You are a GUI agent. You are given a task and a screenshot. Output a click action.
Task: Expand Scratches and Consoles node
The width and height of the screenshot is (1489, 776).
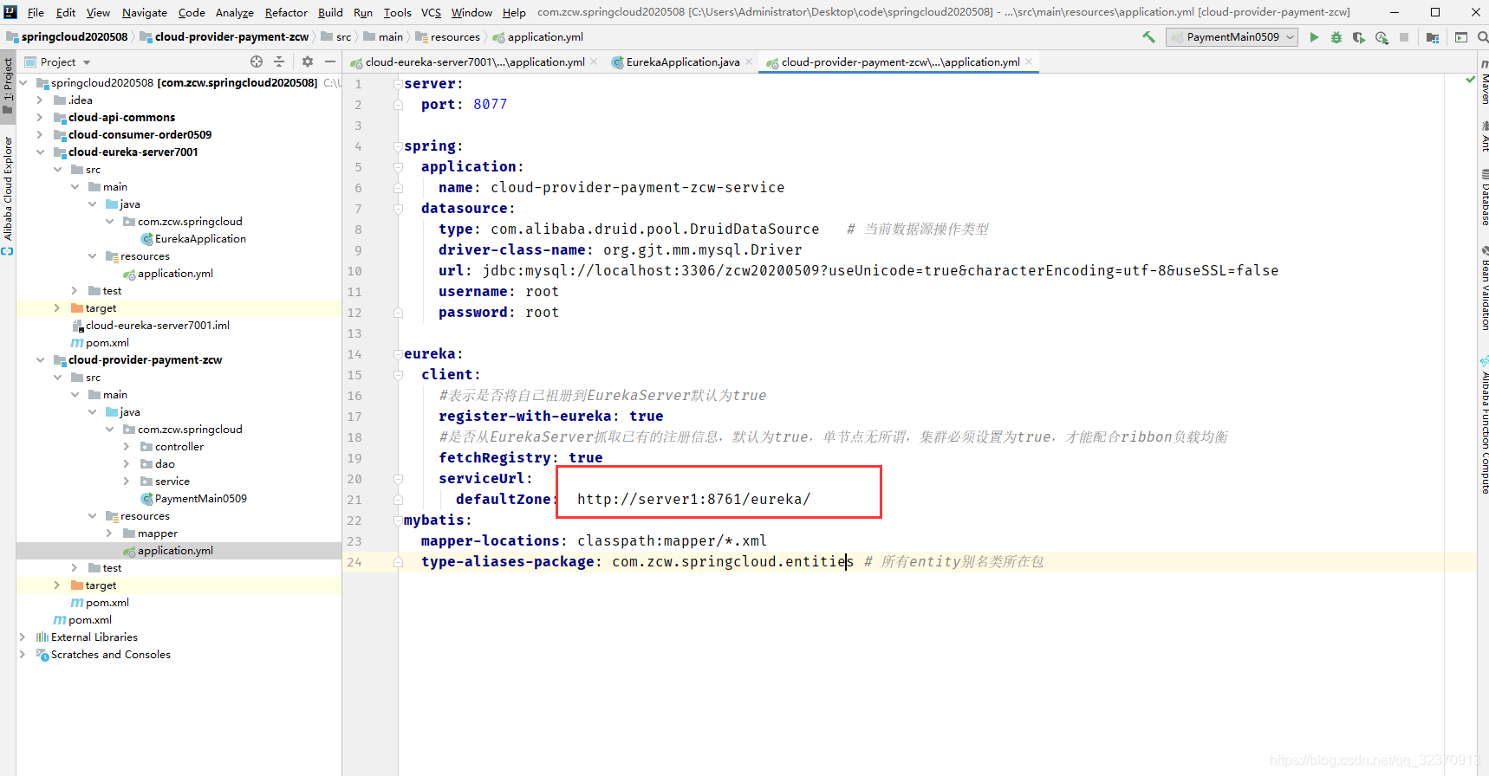tap(23, 655)
